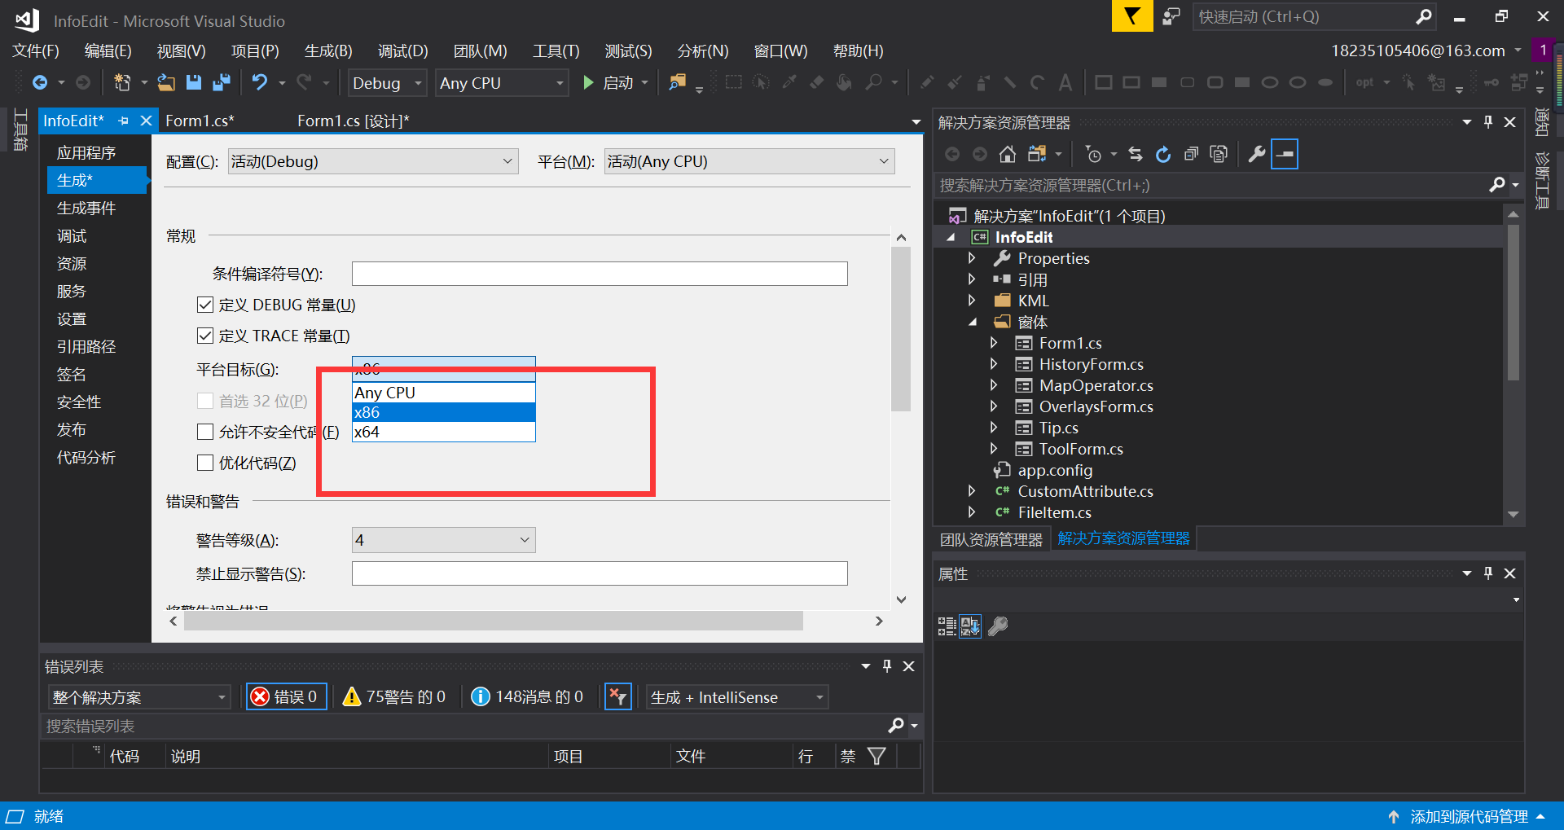Click the Open File folder icon
1564x830 pixels.
pos(166,82)
